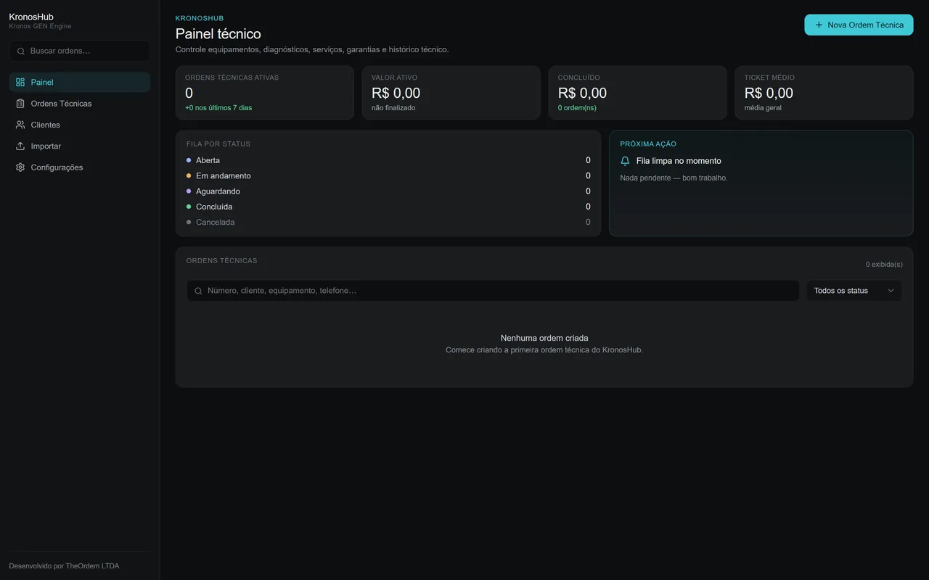
Task: Click the Ordens Técnicas clipboard icon
Action: 20,104
